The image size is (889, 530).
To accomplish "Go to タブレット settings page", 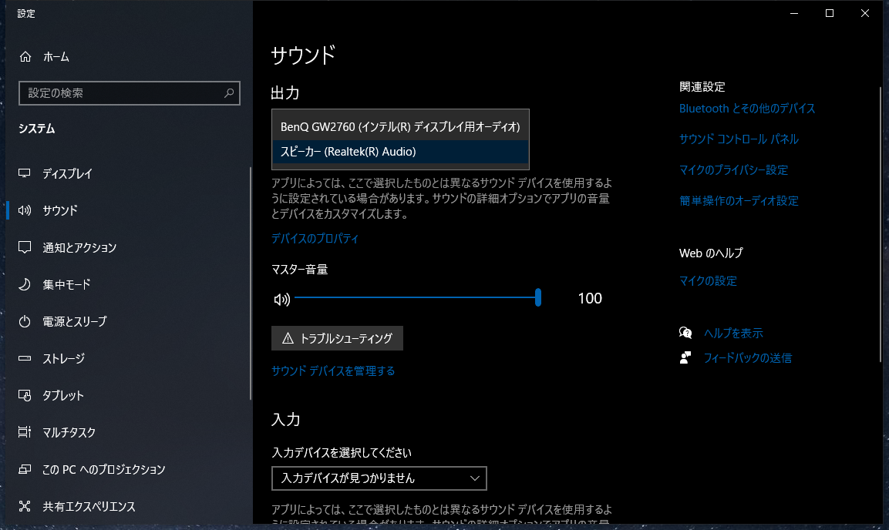I will (63, 395).
